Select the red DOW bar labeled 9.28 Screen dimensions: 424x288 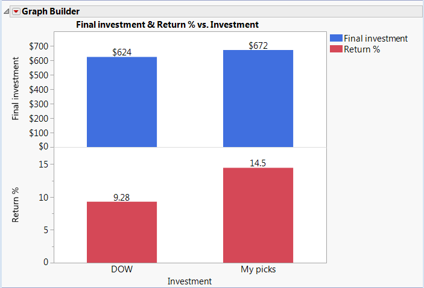click(x=122, y=232)
